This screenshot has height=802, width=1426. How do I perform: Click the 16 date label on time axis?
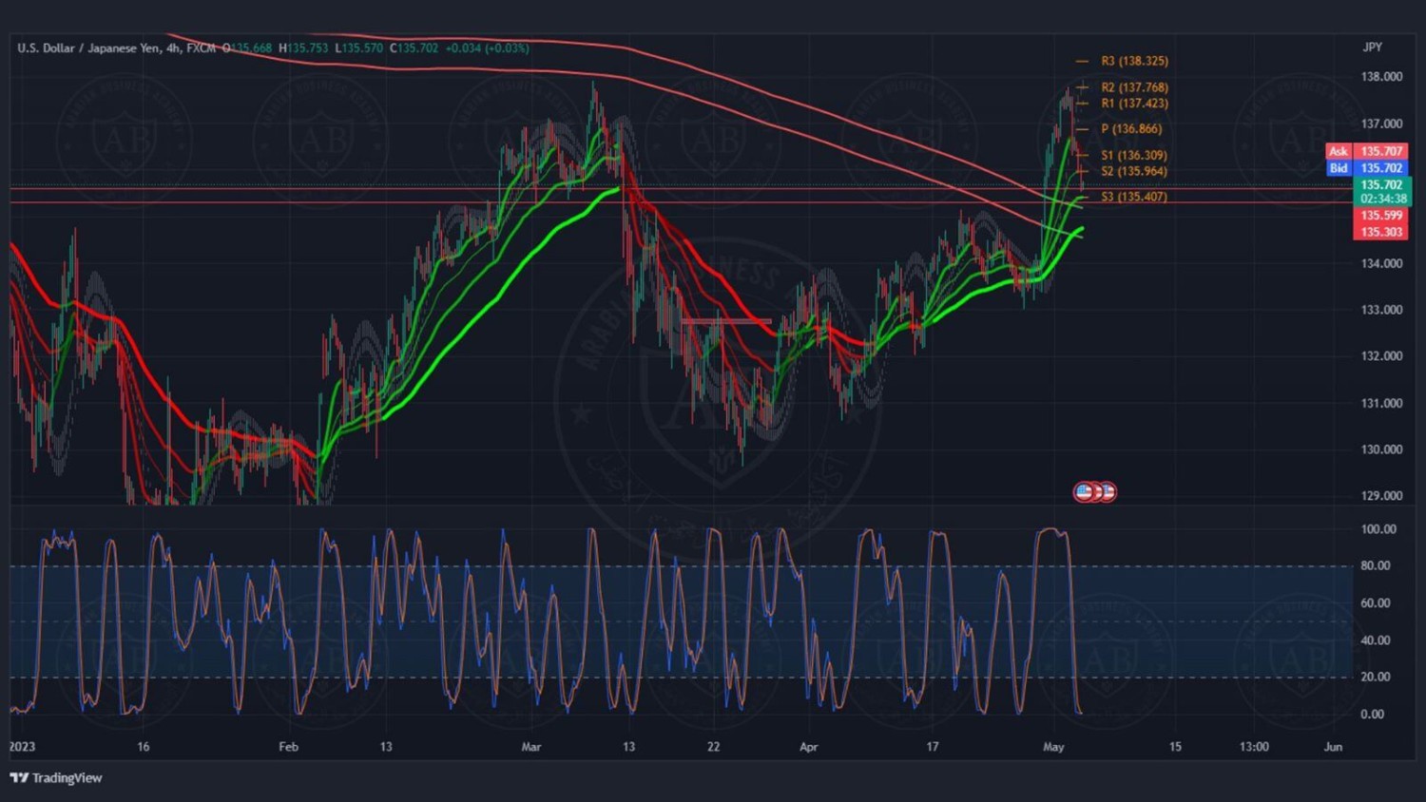click(x=144, y=747)
